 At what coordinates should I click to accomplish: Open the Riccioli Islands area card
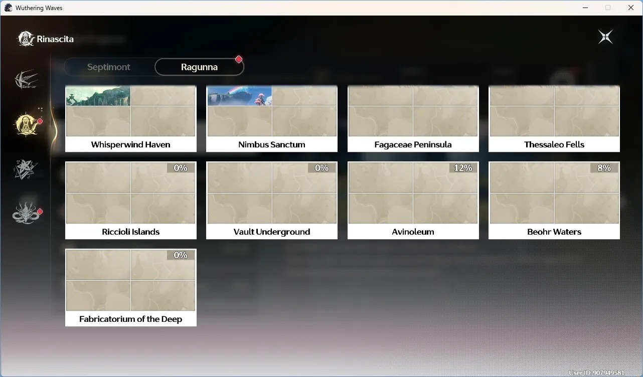click(131, 201)
